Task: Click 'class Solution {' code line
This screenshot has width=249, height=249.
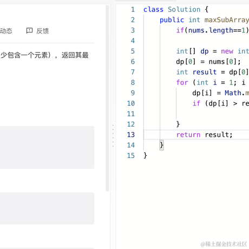Action: point(176,9)
